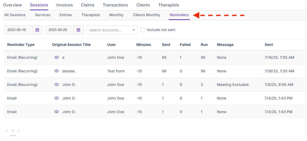Show the All Sessions sub-tab
Screen dimensions: 307x141
click(x=15, y=15)
